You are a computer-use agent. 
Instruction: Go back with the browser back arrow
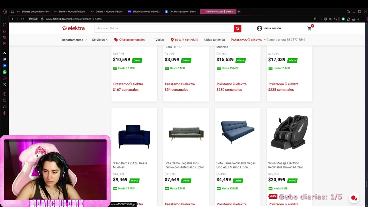pyautogui.click(x=12, y=19)
